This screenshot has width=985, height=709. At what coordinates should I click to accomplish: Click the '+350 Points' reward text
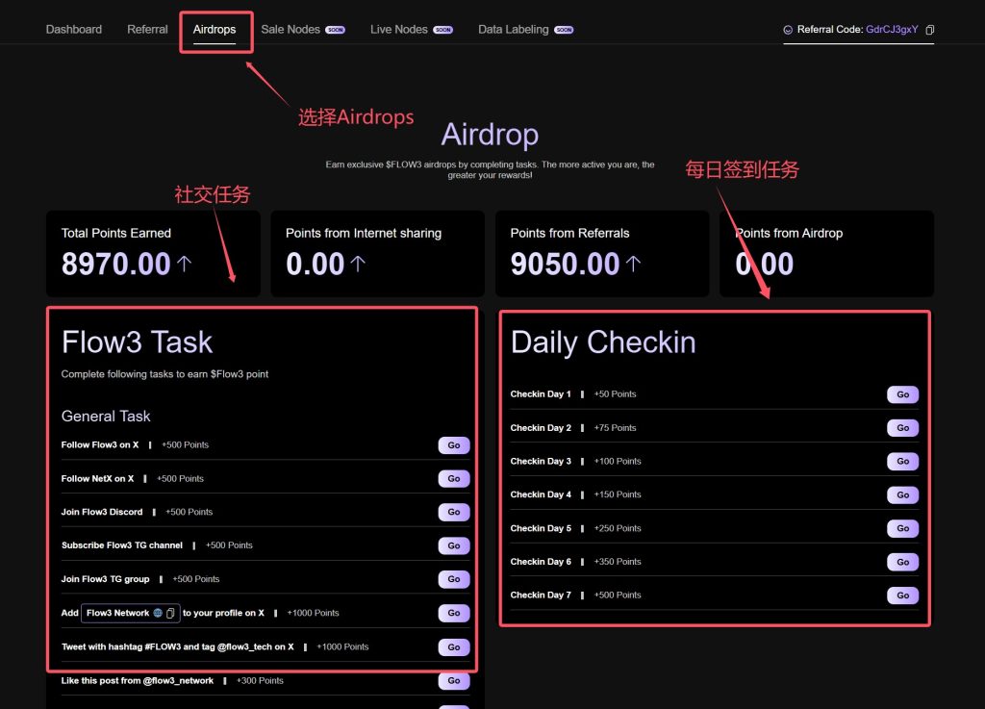pos(618,562)
